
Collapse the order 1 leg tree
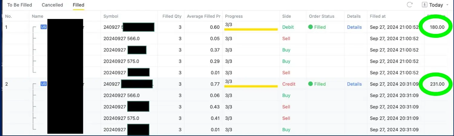(35, 27)
